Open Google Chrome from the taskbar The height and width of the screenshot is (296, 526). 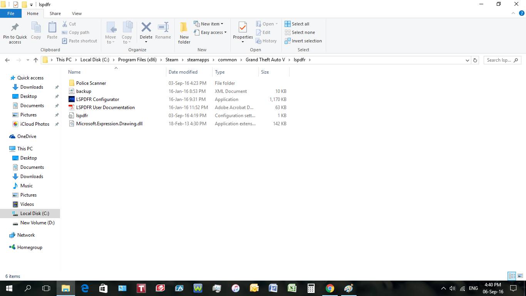click(x=330, y=288)
